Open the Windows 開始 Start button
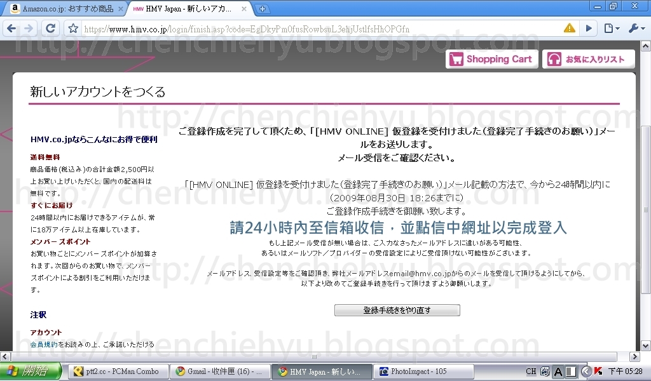Image resolution: width=651 pixels, height=381 pixels. (x=31, y=371)
